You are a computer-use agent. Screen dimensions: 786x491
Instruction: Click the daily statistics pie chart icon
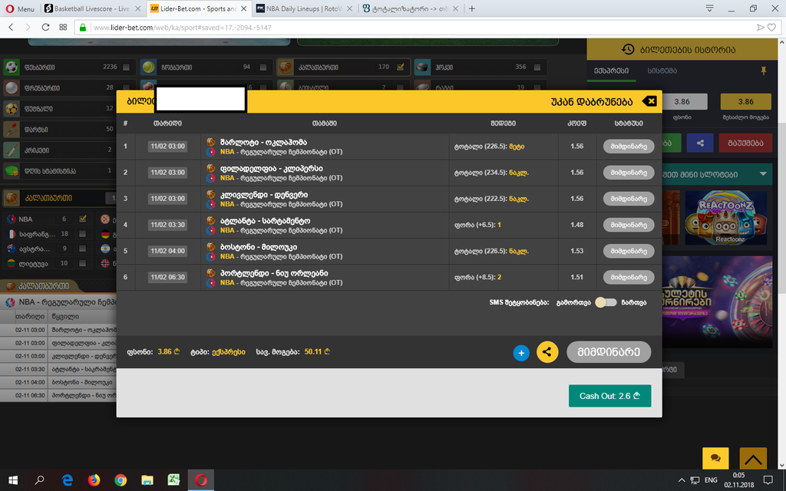[12, 171]
